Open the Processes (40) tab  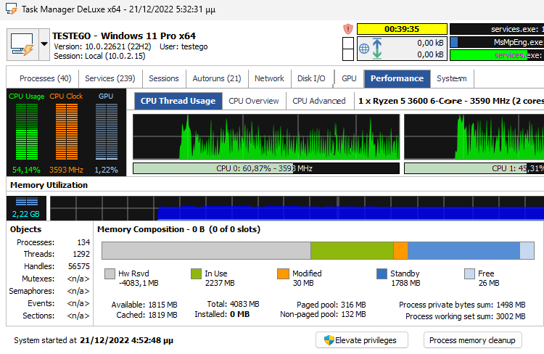(46, 78)
